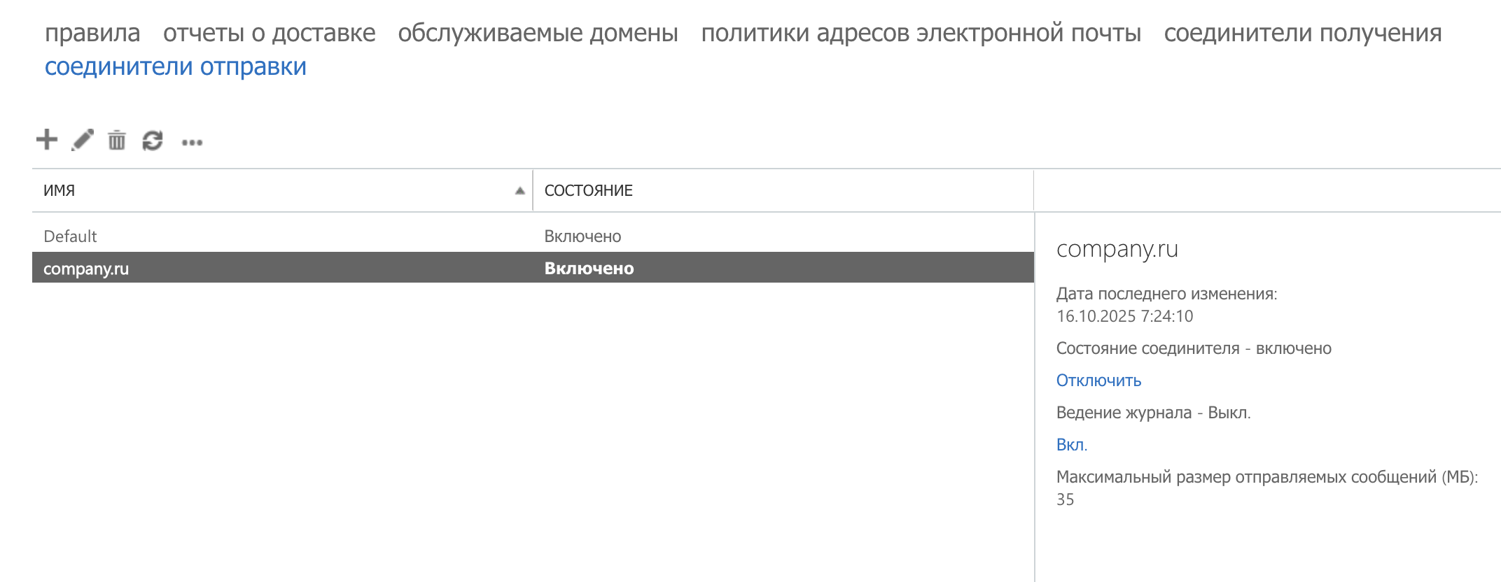This screenshot has height=582, width=1501.
Task: Select the соединители отправки tab
Action: pyautogui.click(x=176, y=66)
